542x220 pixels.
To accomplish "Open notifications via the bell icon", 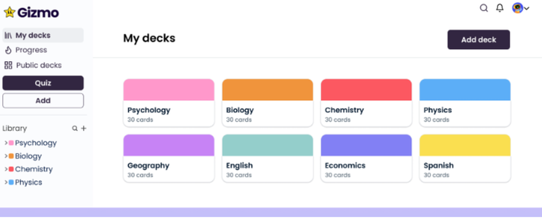I will [500, 8].
